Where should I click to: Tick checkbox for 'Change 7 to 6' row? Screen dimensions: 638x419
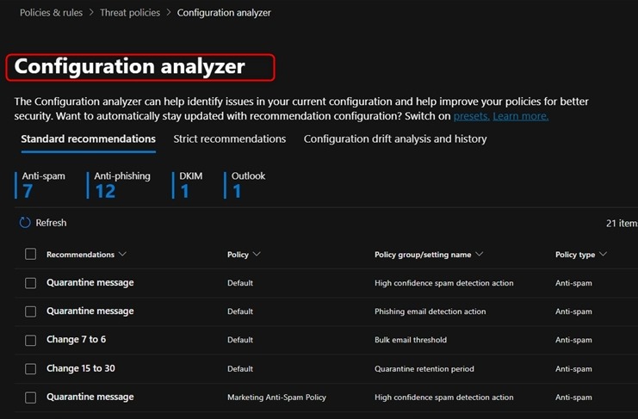pos(31,340)
